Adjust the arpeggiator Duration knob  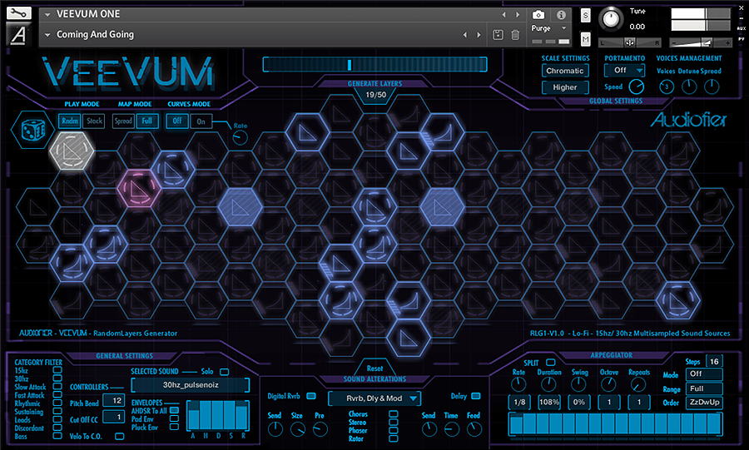(x=548, y=384)
